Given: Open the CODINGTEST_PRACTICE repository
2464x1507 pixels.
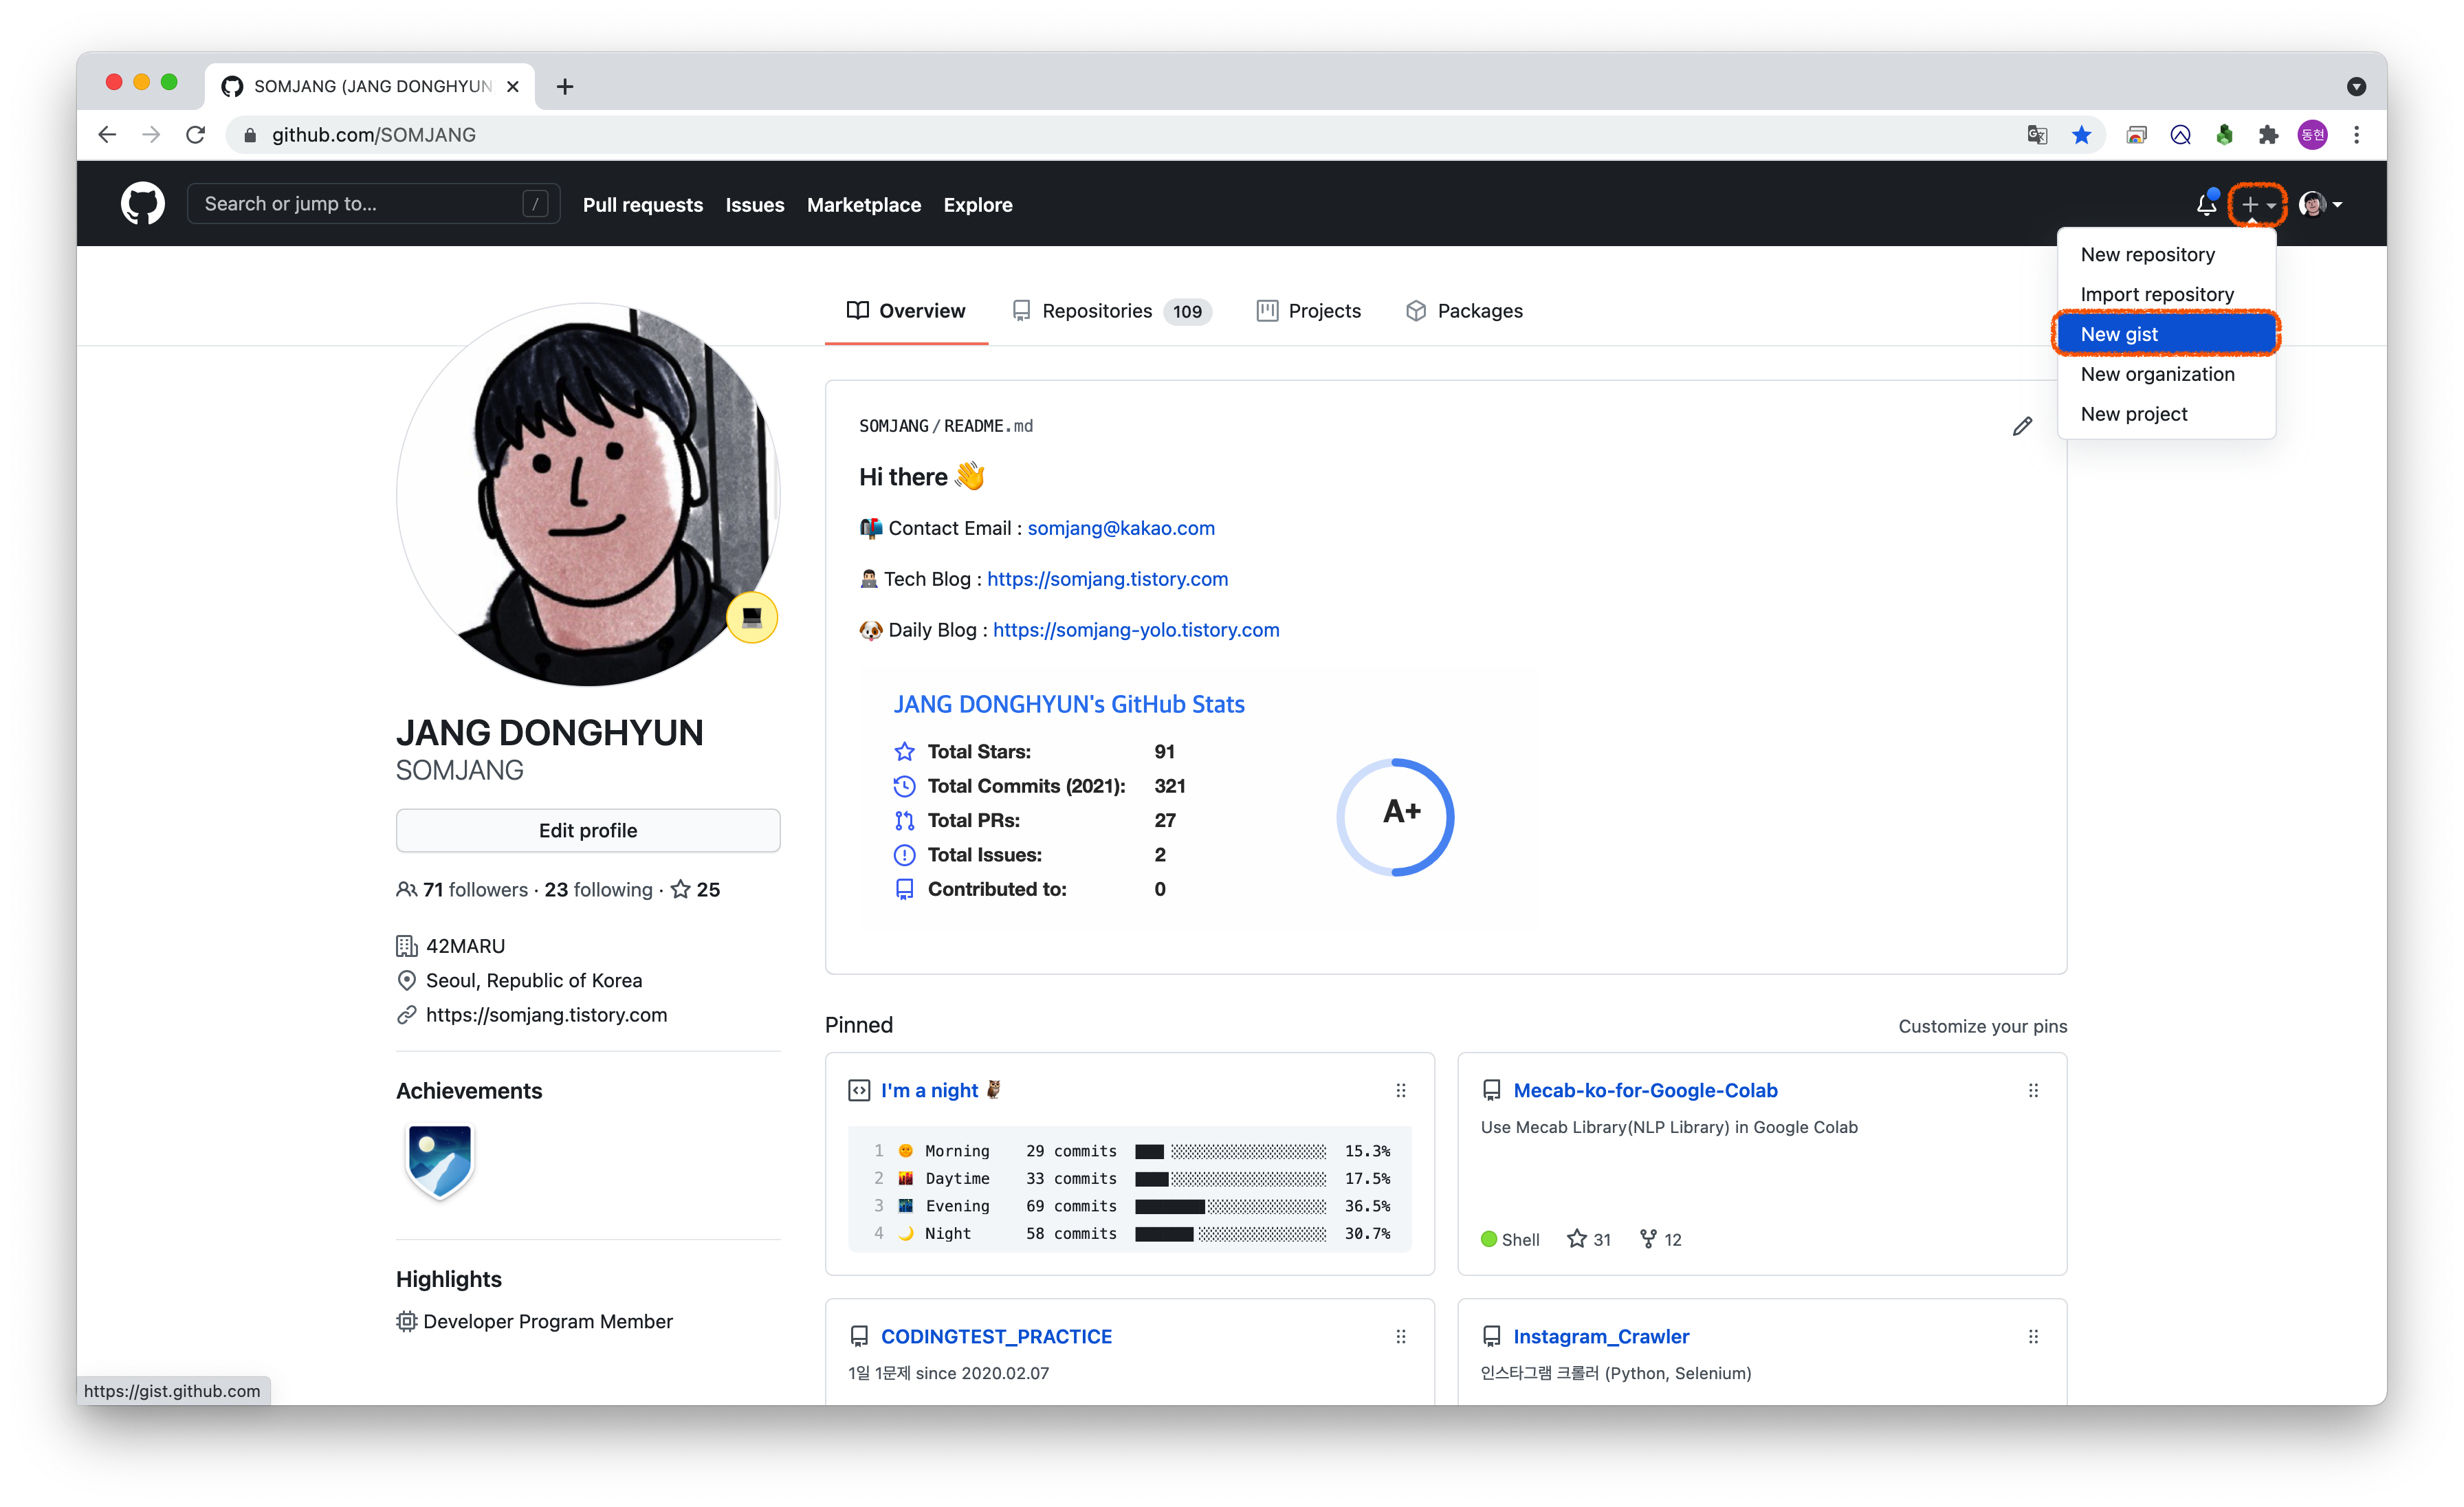Looking at the screenshot, I should click(x=996, y=1336).
